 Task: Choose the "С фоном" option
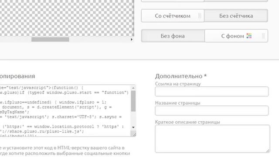pyautogui.click(x=236, y=36)
